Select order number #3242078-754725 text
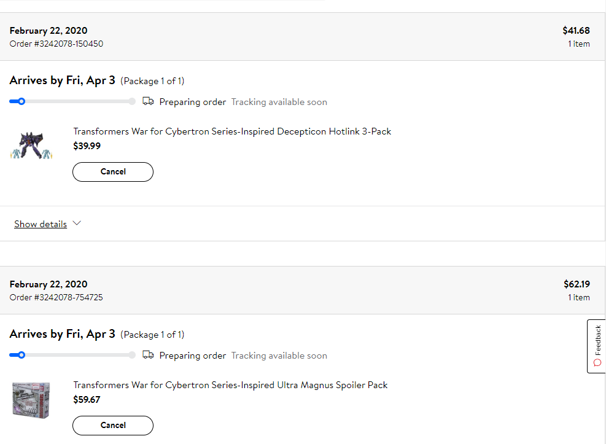This screenshot has width=606, height=444. [x=56, y=297]
